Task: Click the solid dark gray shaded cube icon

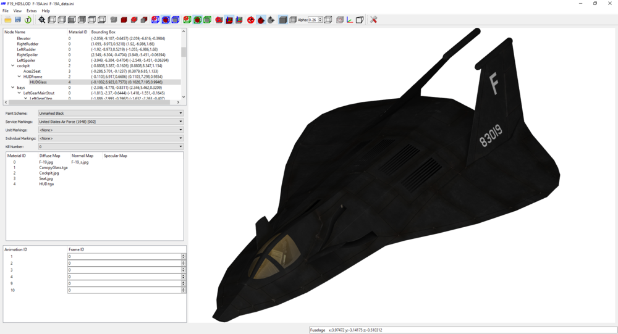Action: point(283,20)
